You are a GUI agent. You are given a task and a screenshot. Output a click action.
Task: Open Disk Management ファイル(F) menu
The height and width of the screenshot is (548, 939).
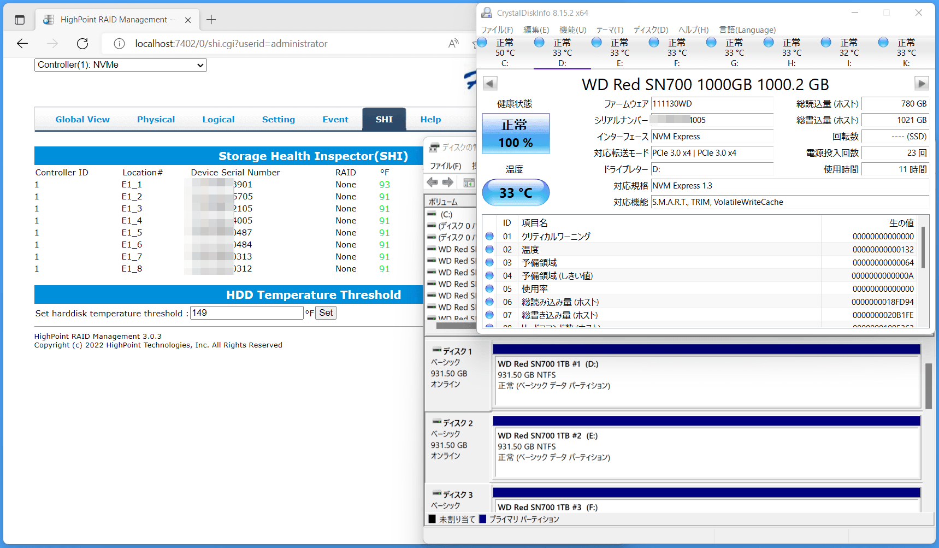click(x=446, y=166)
